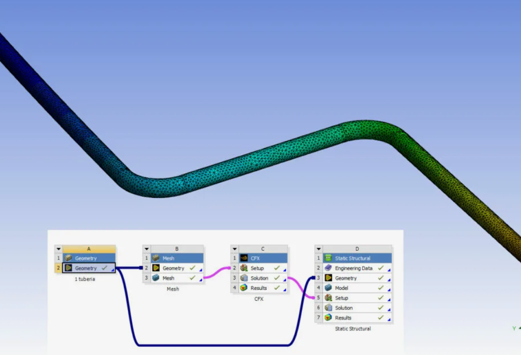Screen dimensions: 521x355
Task: Click the Results cell icon in Static Structural system D
Action: [x=328, y=318]
